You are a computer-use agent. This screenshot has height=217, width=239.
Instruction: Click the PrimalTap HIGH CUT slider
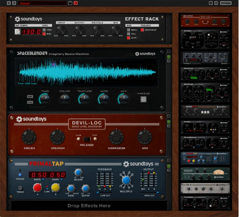(149, 193)
